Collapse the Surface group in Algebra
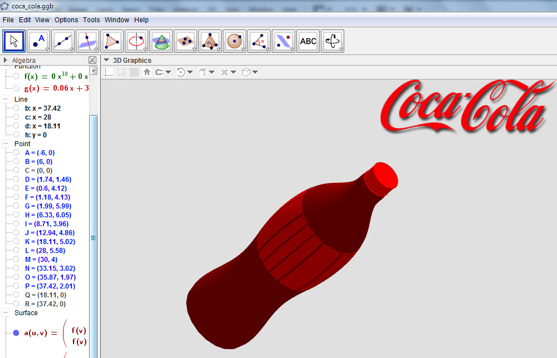Viewport: 557px width, 358px height. pos(6,312)
